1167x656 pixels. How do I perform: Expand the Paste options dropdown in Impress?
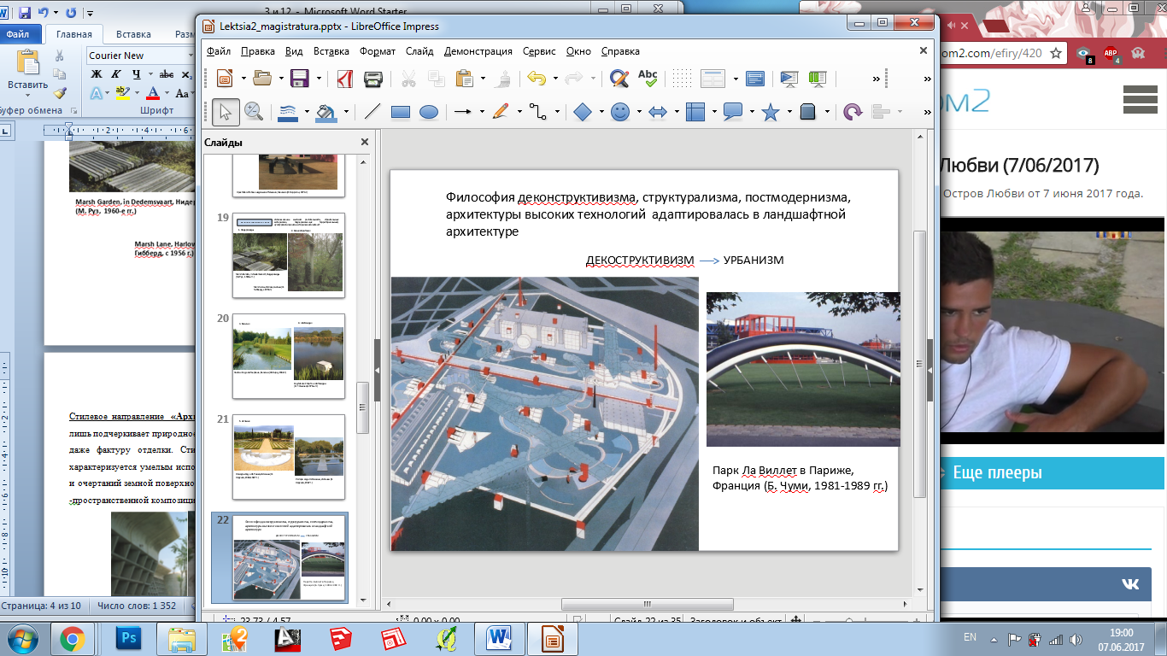[x=483, y=79]
